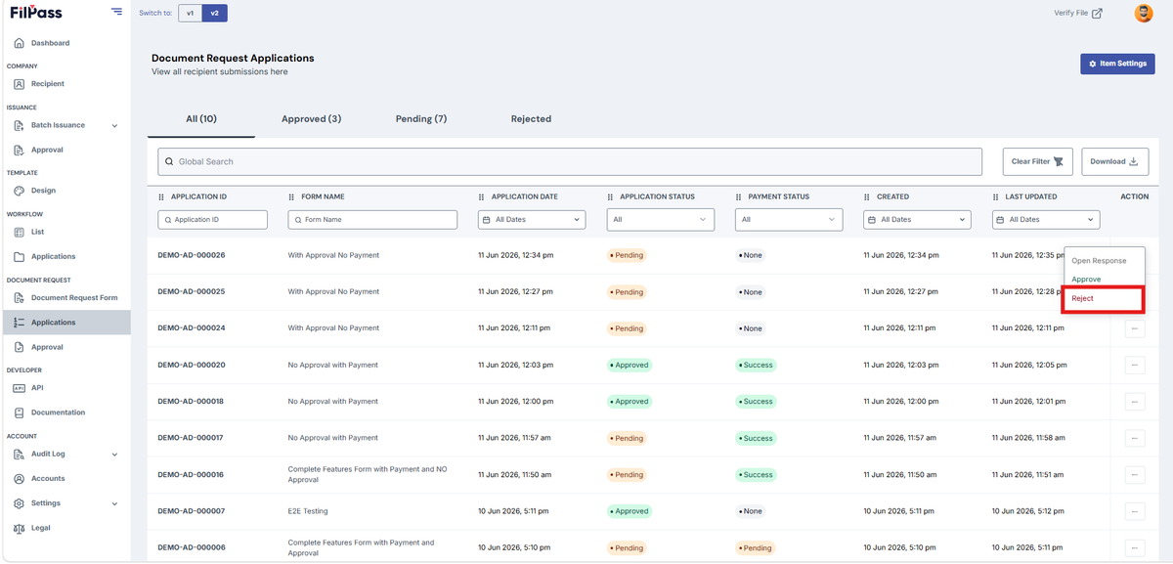Open the Application Status filter dropdown
Screen dimensions: 1173x564
click(661, 220)
